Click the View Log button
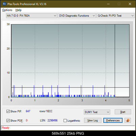 click(x=93, y=121)
